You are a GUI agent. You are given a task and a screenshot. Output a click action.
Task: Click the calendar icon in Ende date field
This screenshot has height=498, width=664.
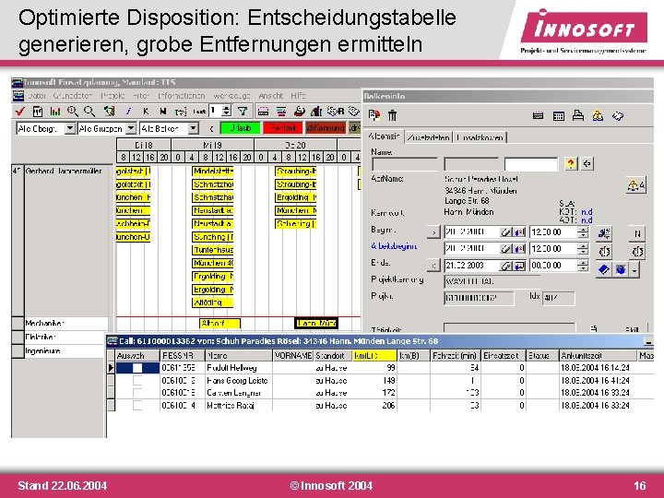coord(518,266)
